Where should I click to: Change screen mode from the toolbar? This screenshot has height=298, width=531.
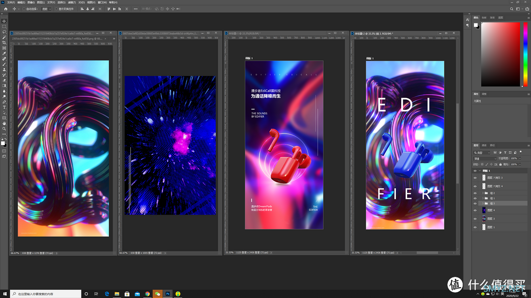[4, 156]
